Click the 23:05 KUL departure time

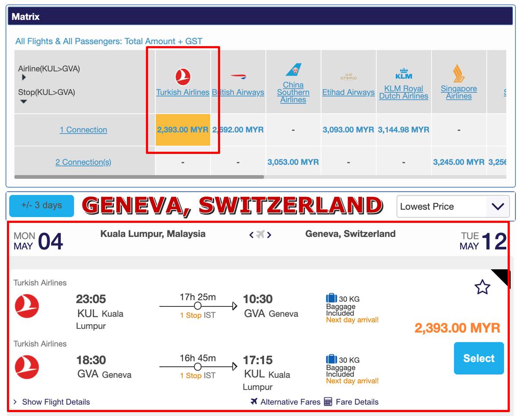(91, 299)
